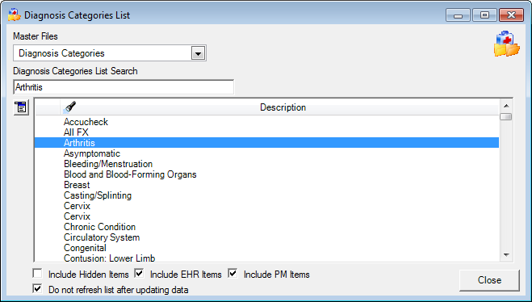The image size is (532, 302).
Task: Click the app icon in the title bar
Action: pos(15,15)
